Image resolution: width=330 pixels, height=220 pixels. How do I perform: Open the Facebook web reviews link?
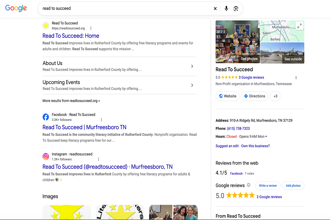click(237, 174)
